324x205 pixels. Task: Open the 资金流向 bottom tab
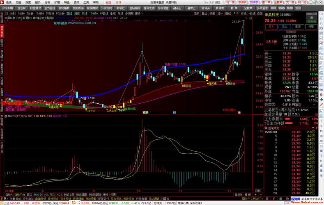(28, 198)
